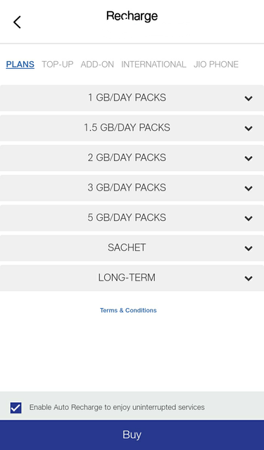Disable the Auto Recharge checkbox
This screenshot has height=450, width=264.
[x=15, y=408]
